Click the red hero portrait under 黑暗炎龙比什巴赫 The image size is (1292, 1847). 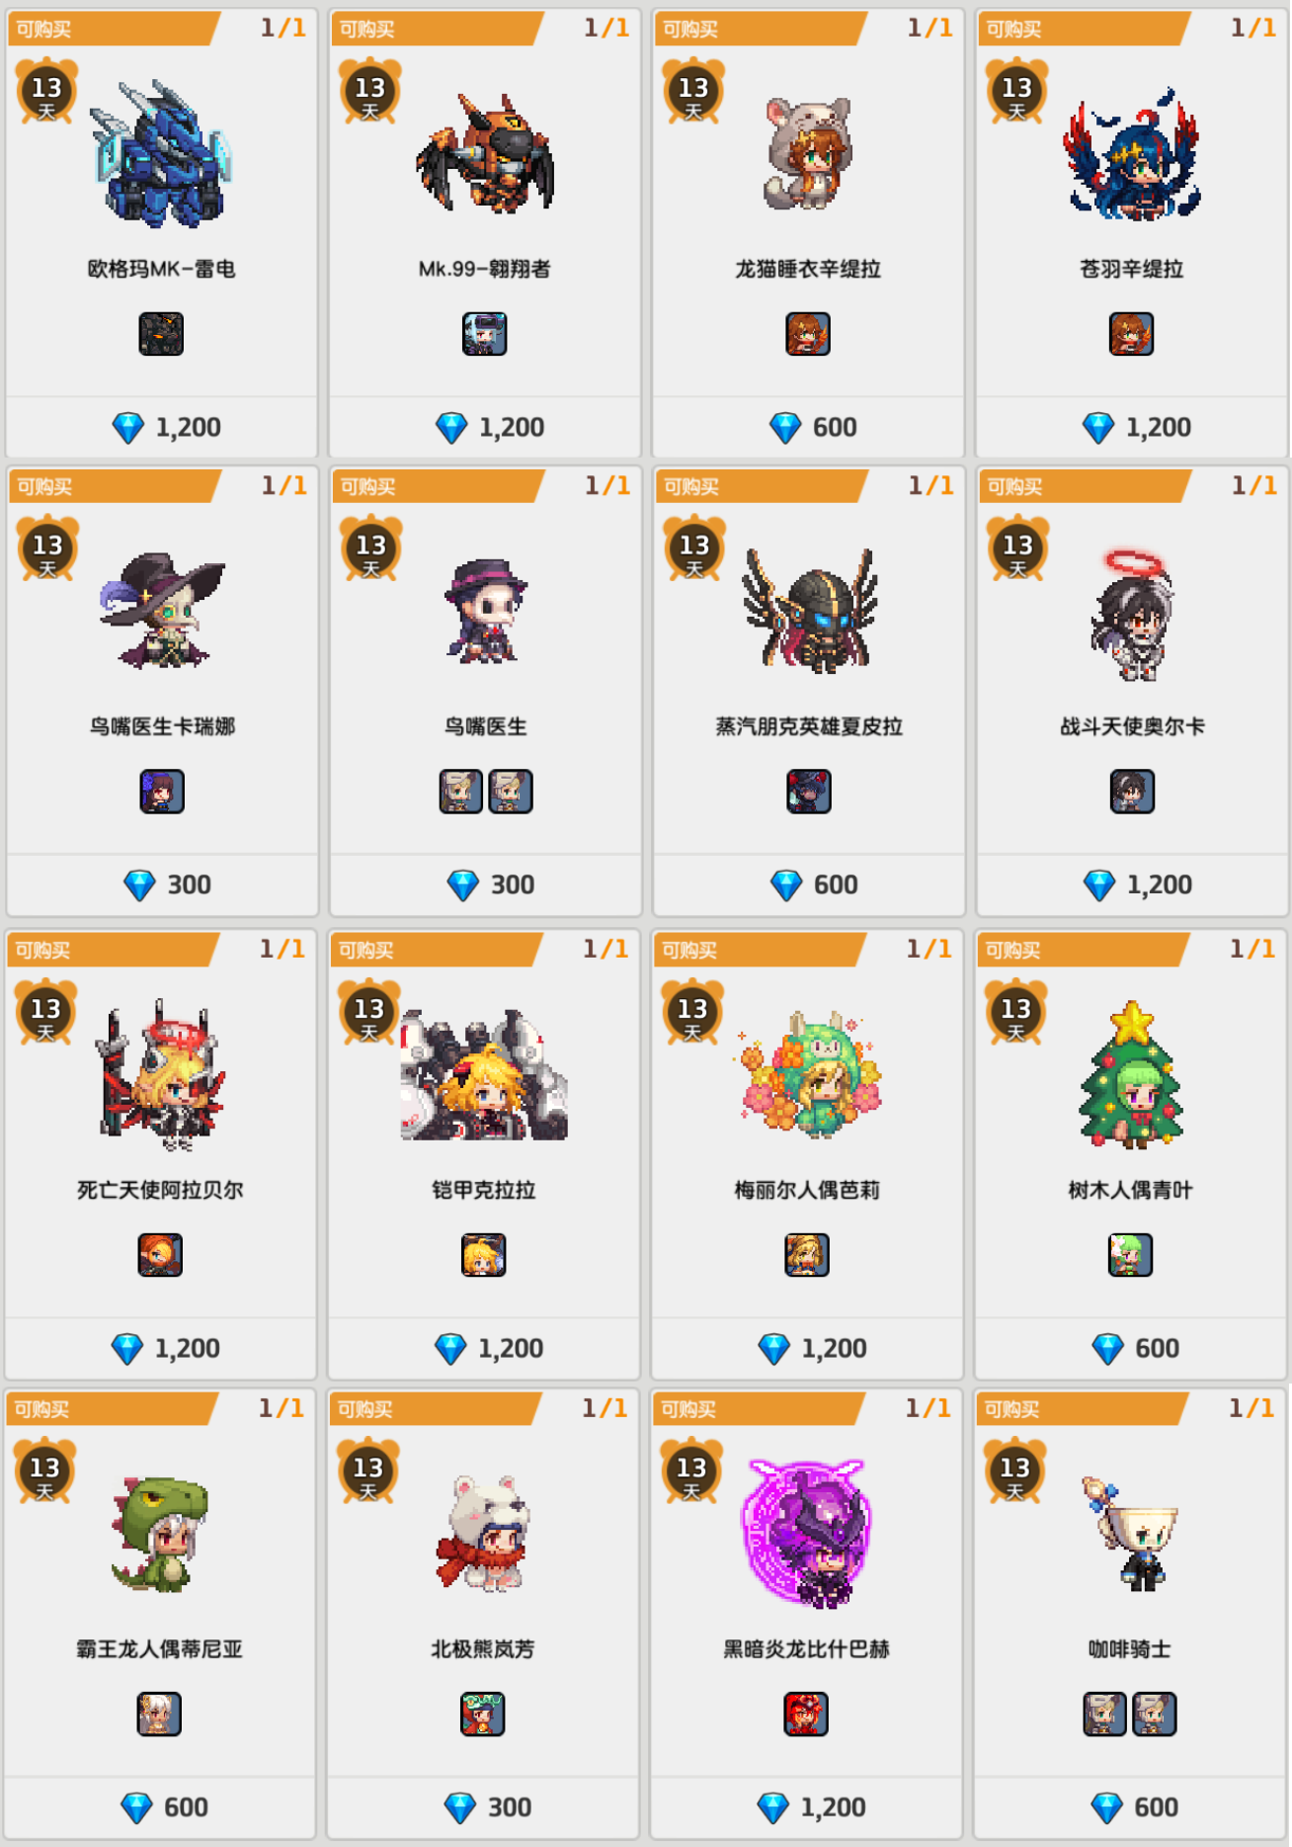pos(806,1714)
